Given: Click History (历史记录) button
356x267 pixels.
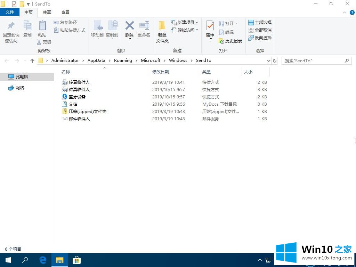Looking at the screenshot, I should click(230, 41).
